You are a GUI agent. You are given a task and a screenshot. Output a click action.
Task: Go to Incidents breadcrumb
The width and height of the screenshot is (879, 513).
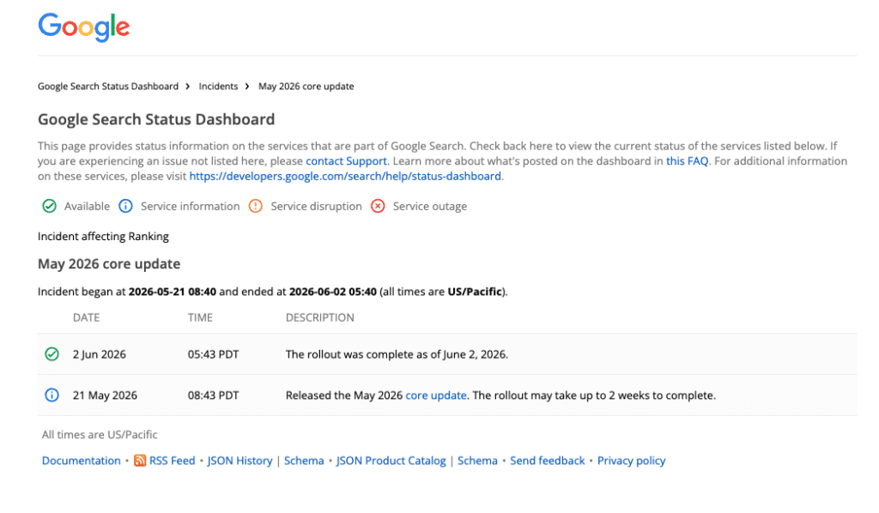pyautogui.click(x=218, y=87)
